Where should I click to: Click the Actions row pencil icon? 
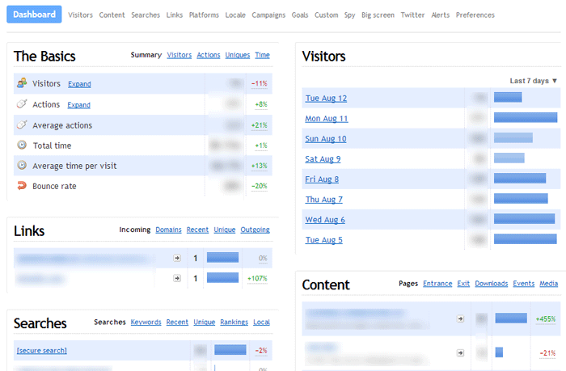tap(22, 104)
